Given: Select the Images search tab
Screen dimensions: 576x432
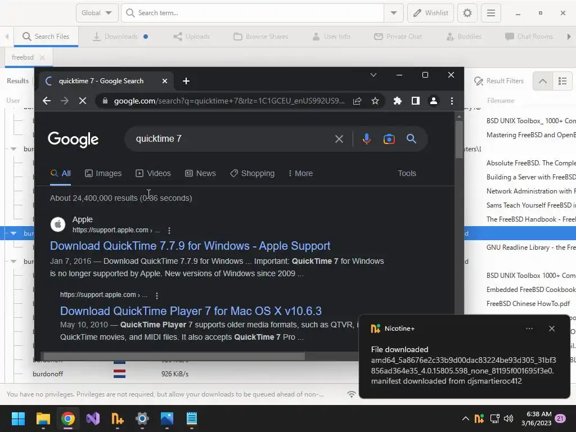Looking at the screenshot, I should (x=103, y=173).
